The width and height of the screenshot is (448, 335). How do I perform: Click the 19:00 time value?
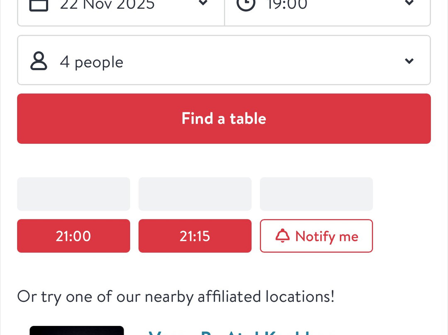[x=287, y=4]
